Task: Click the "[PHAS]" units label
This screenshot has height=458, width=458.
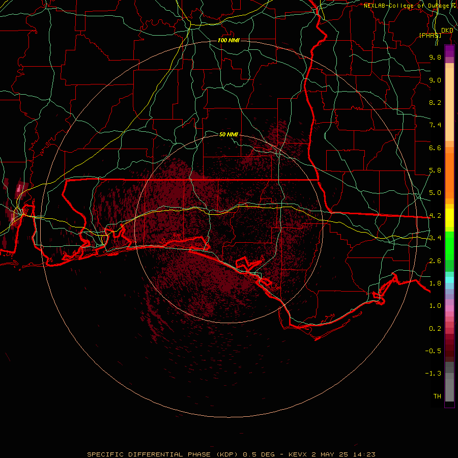Action: tap(430, 35)
